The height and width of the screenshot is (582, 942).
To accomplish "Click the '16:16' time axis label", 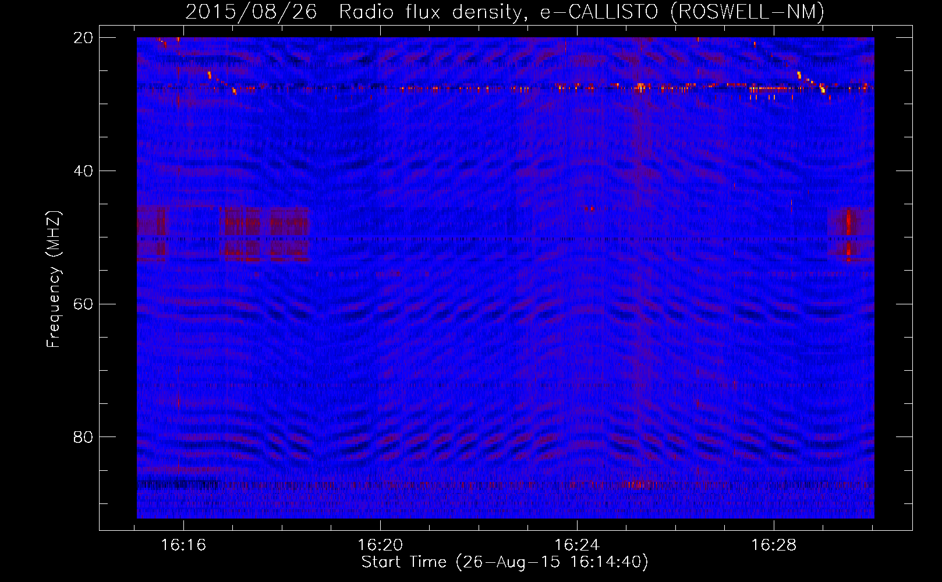I will (183, 545).
